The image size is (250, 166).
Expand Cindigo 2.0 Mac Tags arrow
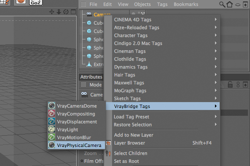point(215,43)
